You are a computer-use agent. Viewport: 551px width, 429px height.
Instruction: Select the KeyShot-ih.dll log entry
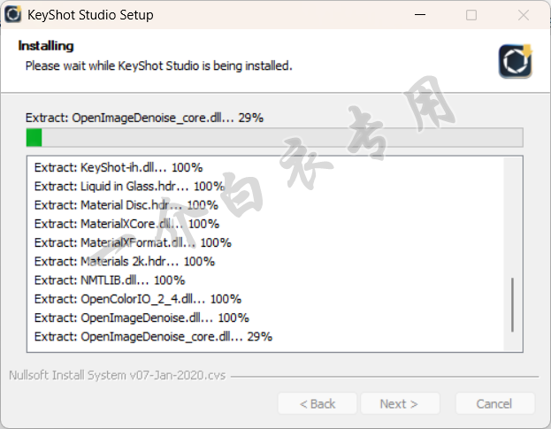119,167
